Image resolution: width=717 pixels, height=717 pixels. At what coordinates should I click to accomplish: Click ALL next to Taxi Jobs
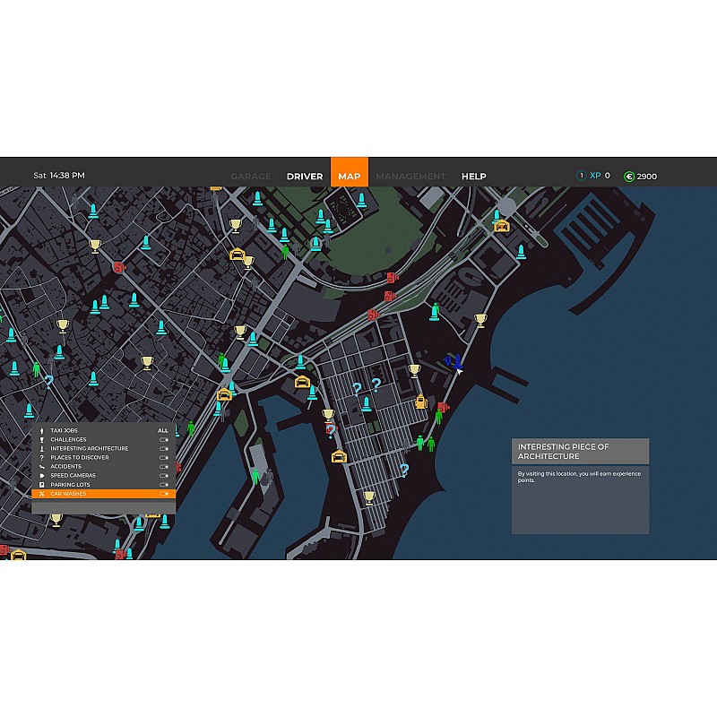tap(163, 431)
